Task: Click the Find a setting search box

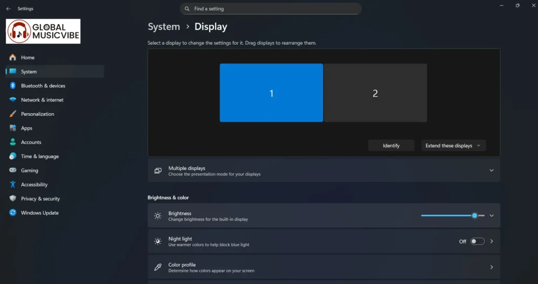Action: click(271, 8)
